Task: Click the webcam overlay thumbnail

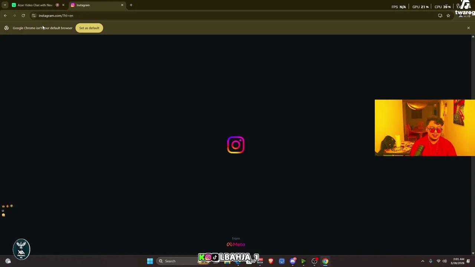Action: coord(425,128)
